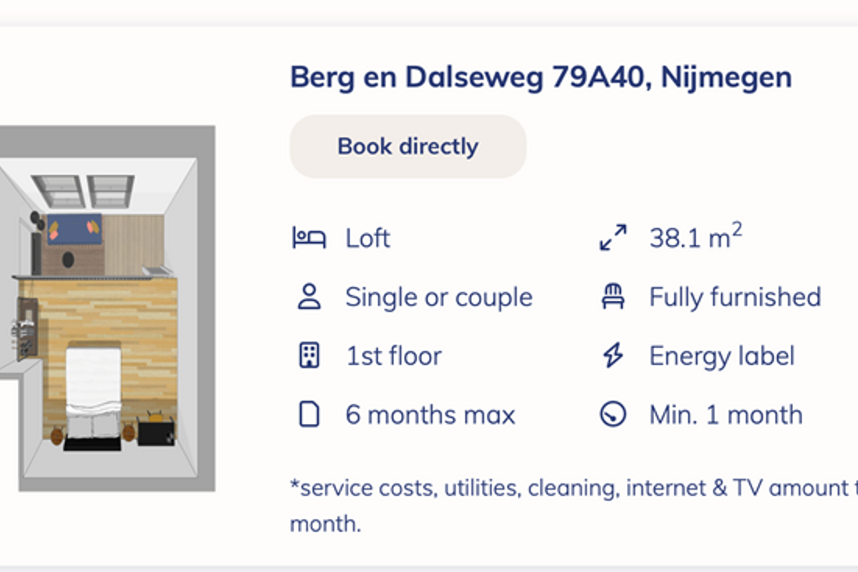Image resolution: width=858 pixels, height=572 pixels.
Task: Click the lightning bolt Energy label icon
Action: click(x=613, y=355)
